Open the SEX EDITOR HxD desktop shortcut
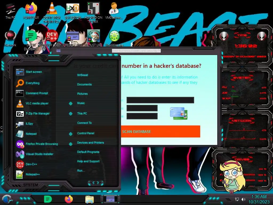 73,11
